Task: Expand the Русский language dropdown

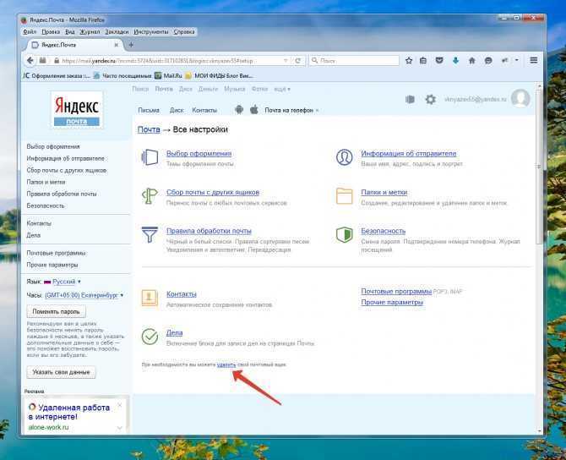Action: (79, 282)
